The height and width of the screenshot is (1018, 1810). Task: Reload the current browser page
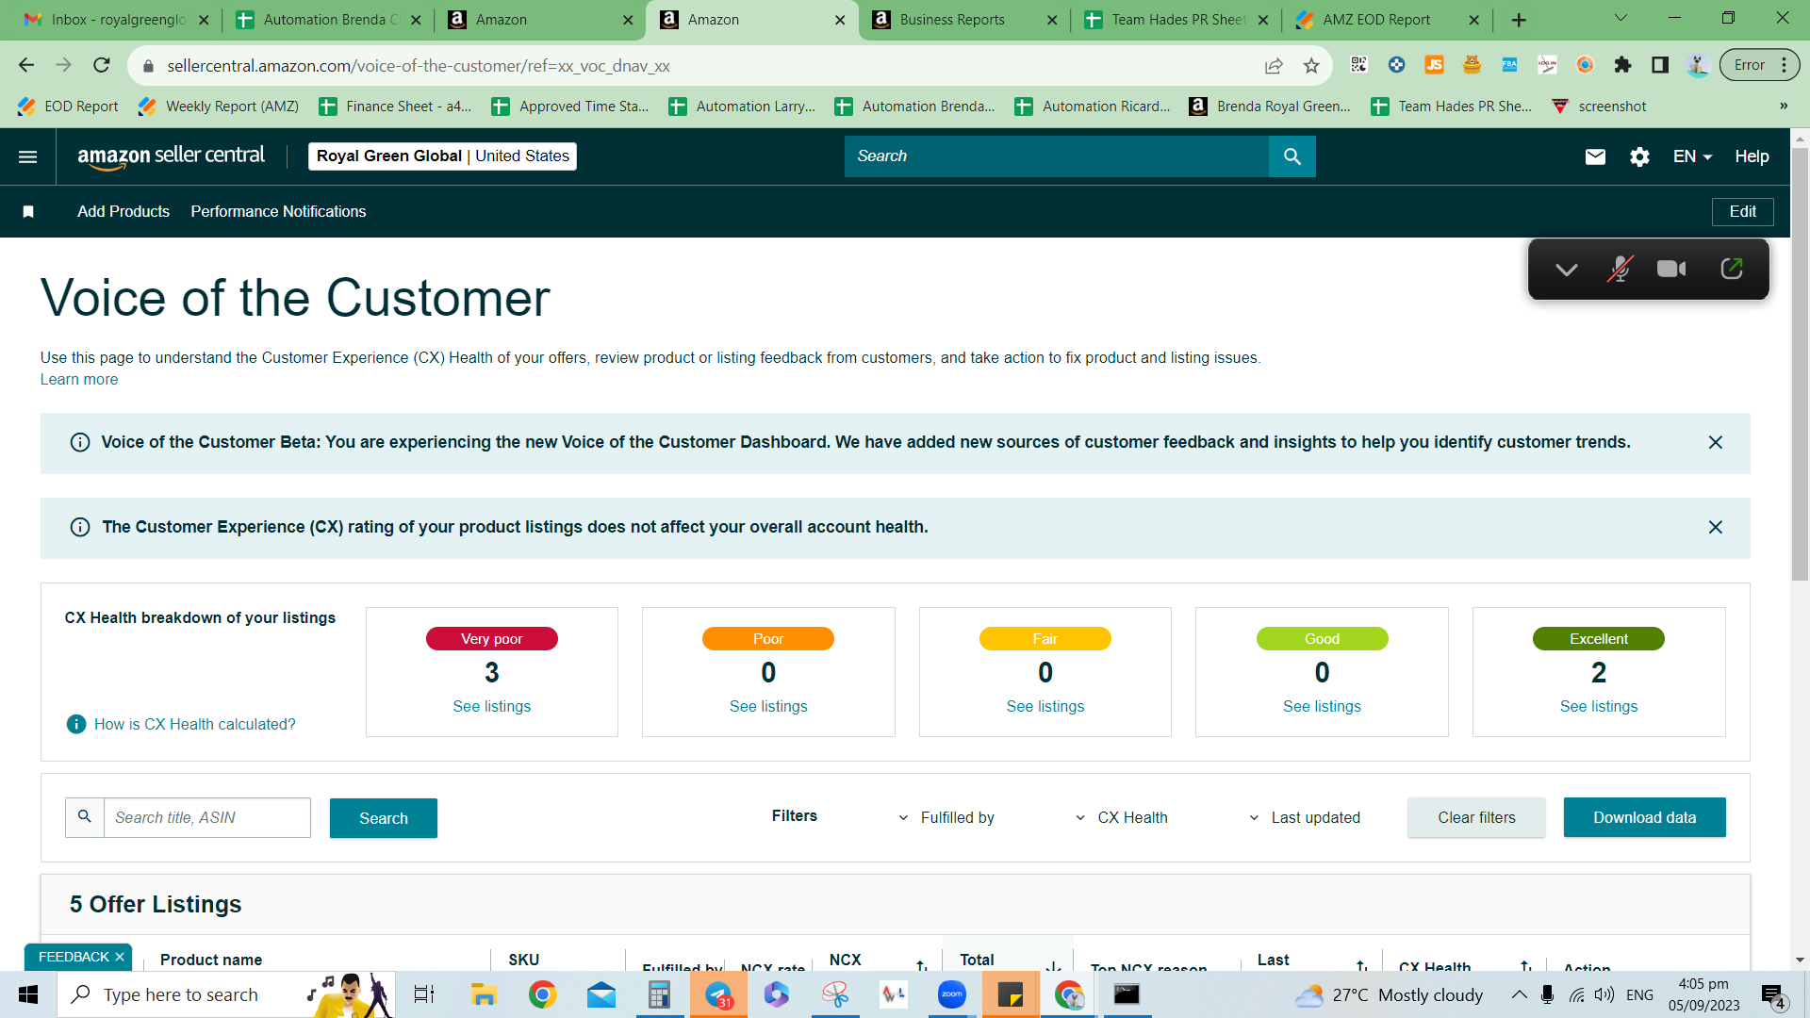[x=102, y=65]
